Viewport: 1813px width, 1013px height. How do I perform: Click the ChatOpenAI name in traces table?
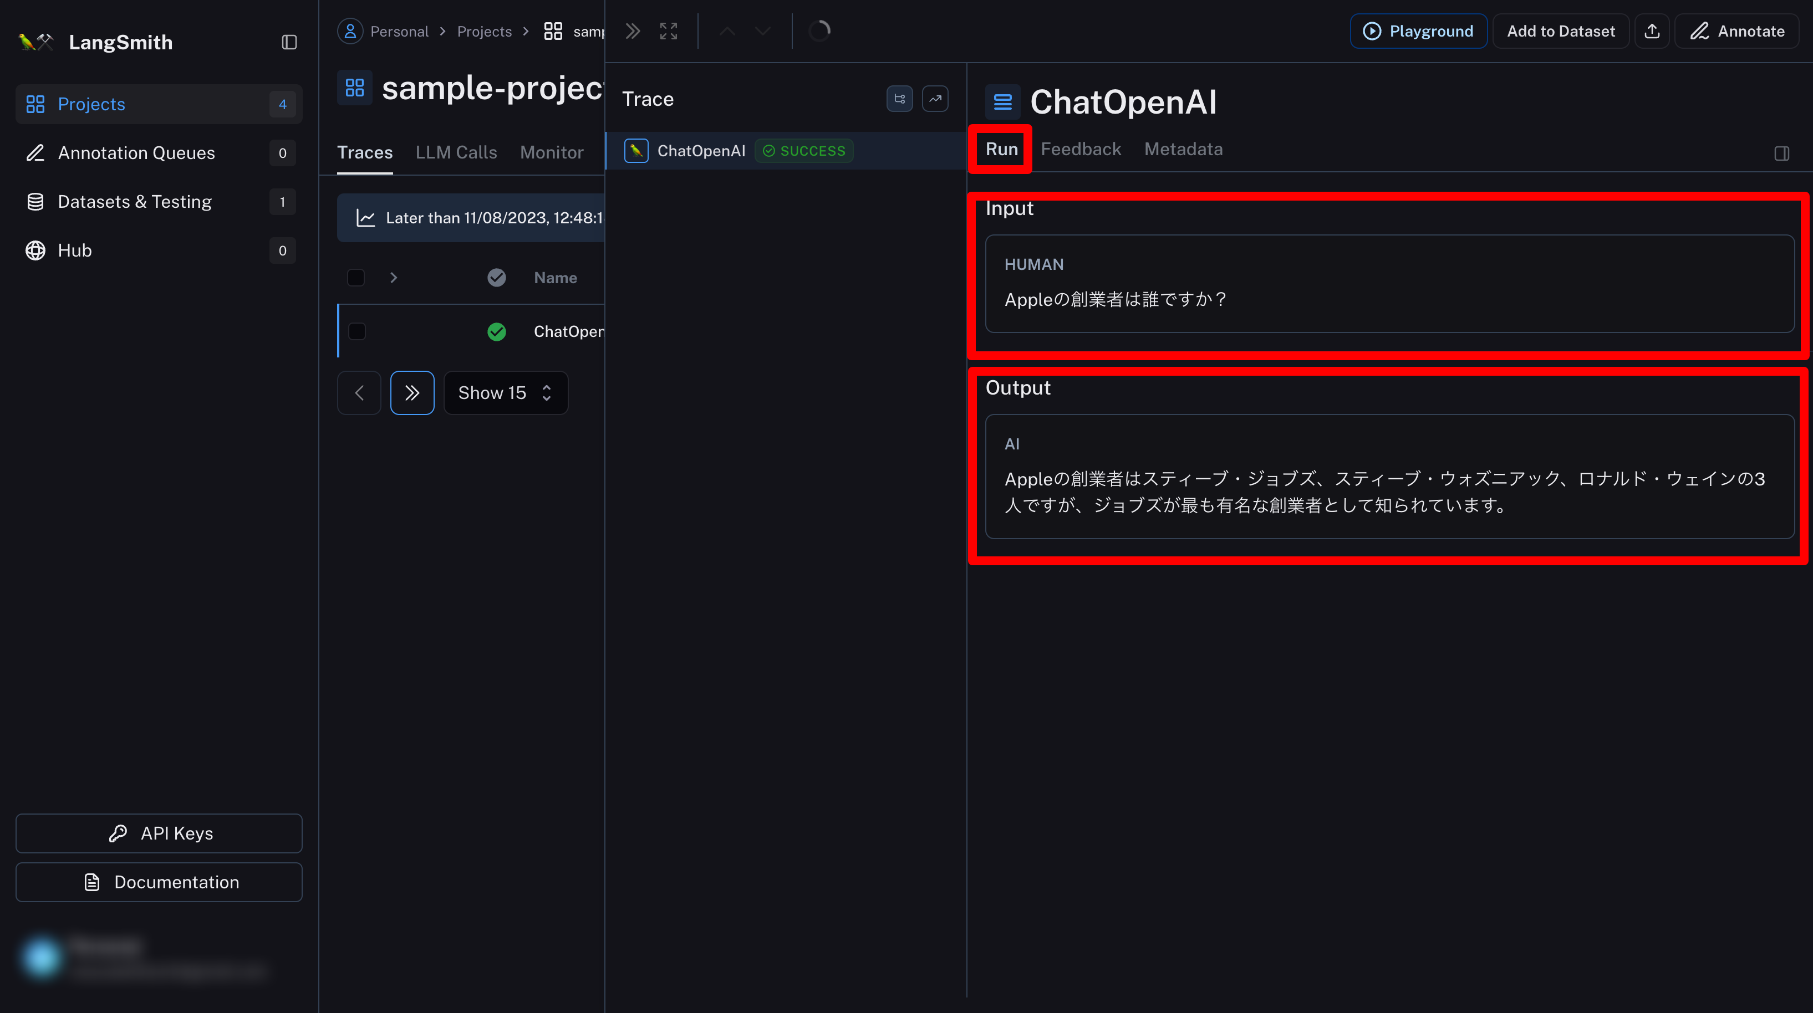click(569, 331)
